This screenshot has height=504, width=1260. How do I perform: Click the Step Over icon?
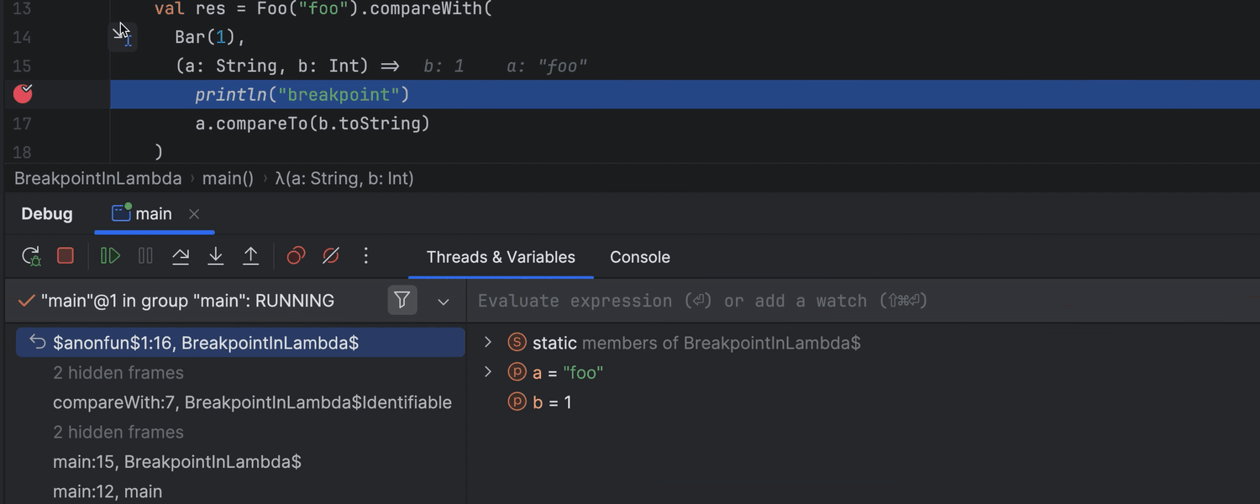point(181,256)
